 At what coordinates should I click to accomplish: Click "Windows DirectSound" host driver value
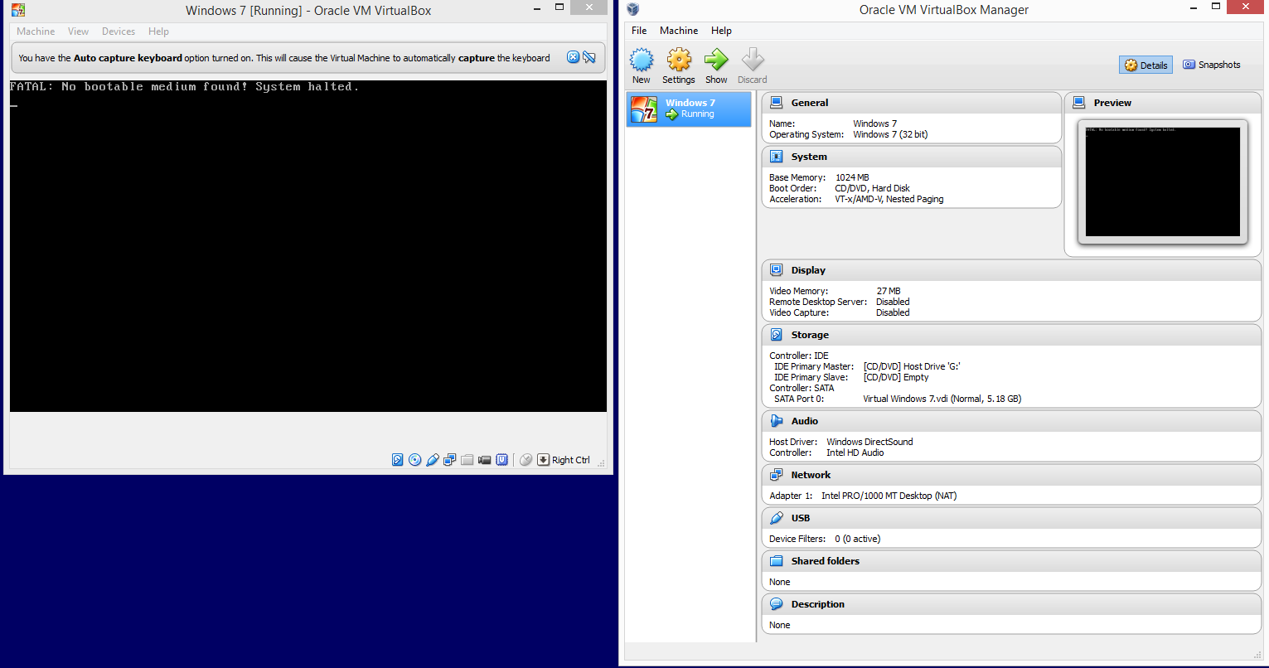point(869,442)
